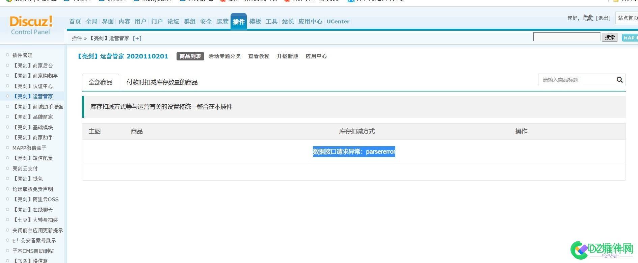Screen dimensions: 638x263
Task: Click the 商品 column header
Action: tap(137, 131)
